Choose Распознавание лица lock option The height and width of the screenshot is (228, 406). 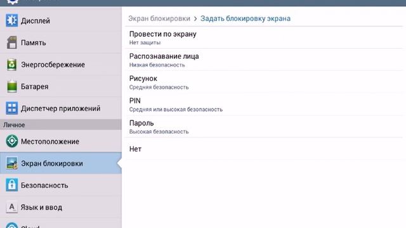click(x=264, y=60)
